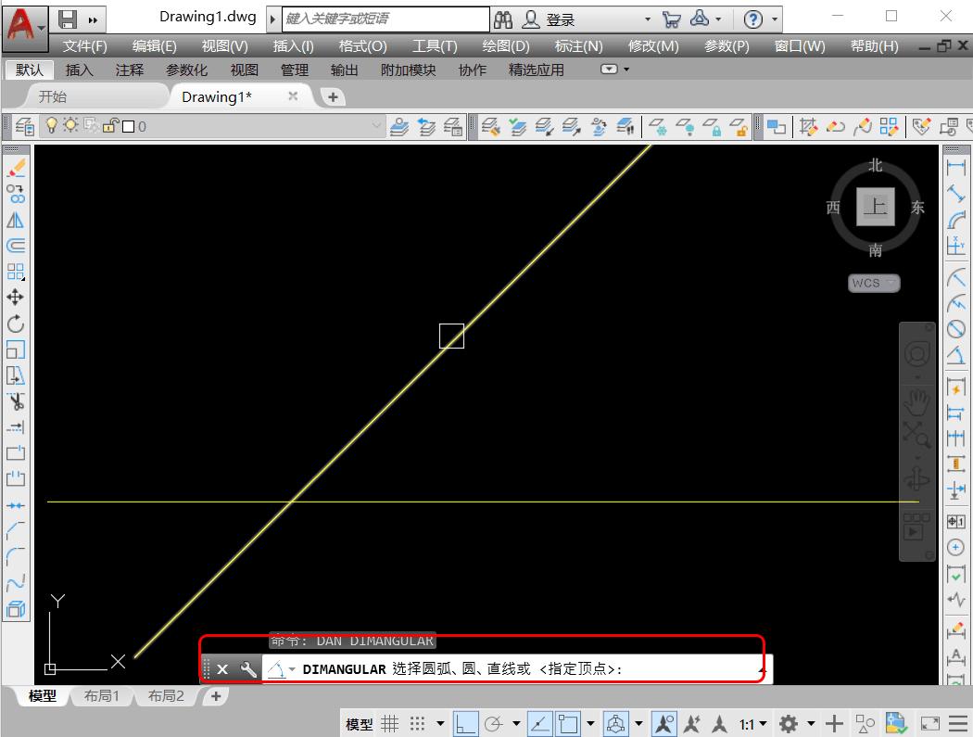Select the Mirror tool in left toolbar
The width and height of the screenshot is (973, 737).
(x=16, y=221)
